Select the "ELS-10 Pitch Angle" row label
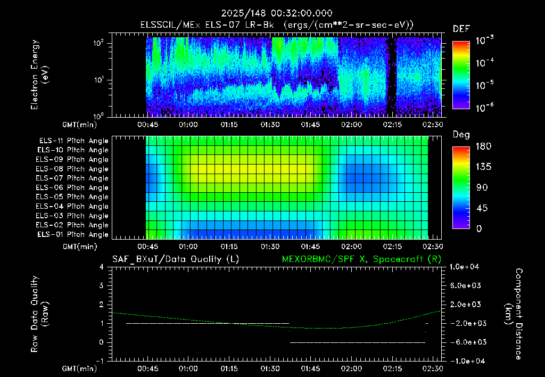The width and height of the screenshot is (545, 377). 72,150
